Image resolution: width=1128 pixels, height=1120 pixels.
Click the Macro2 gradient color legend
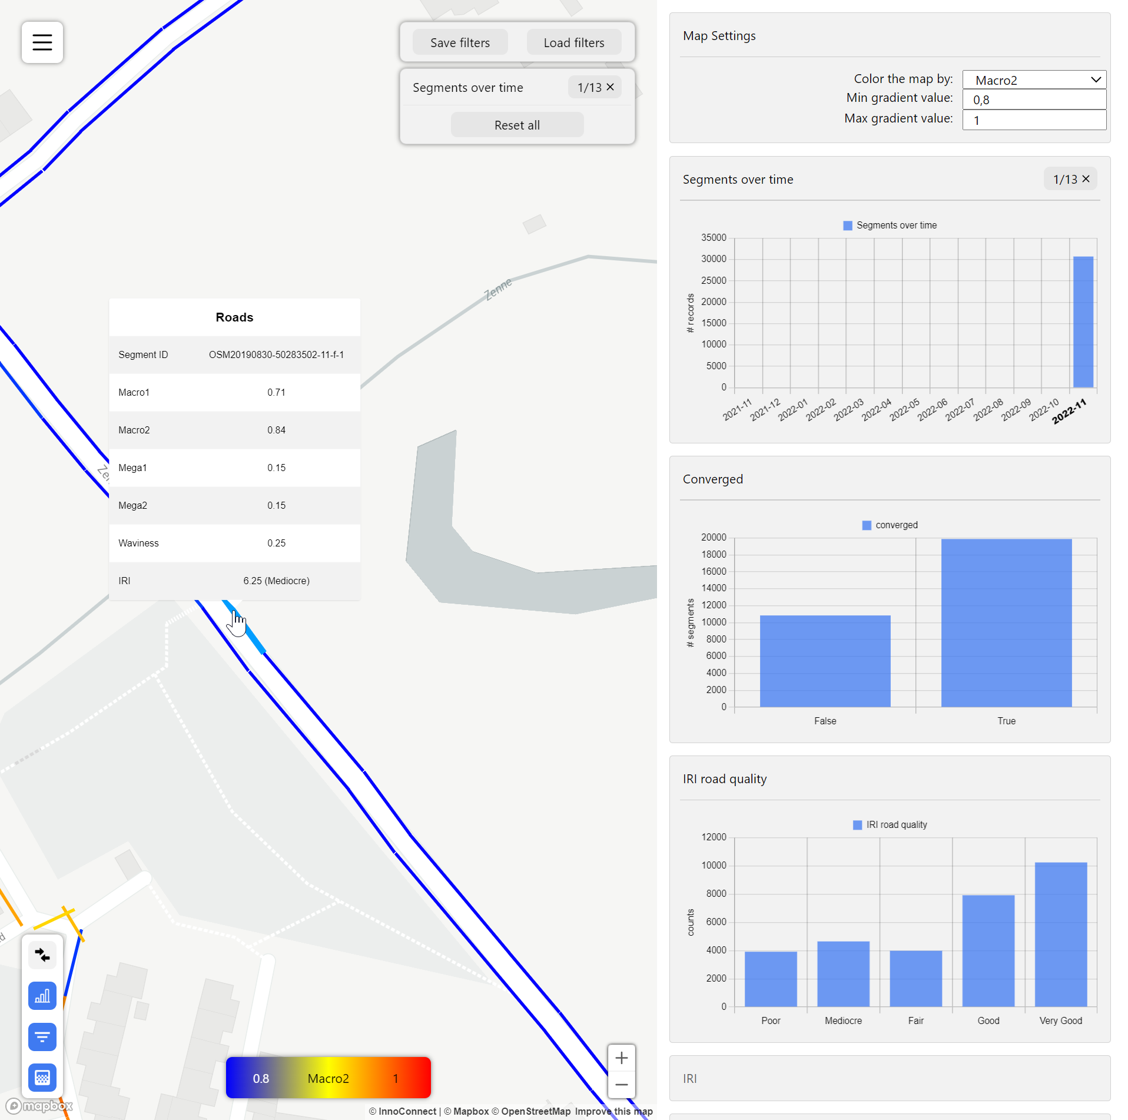[328, 1078]
